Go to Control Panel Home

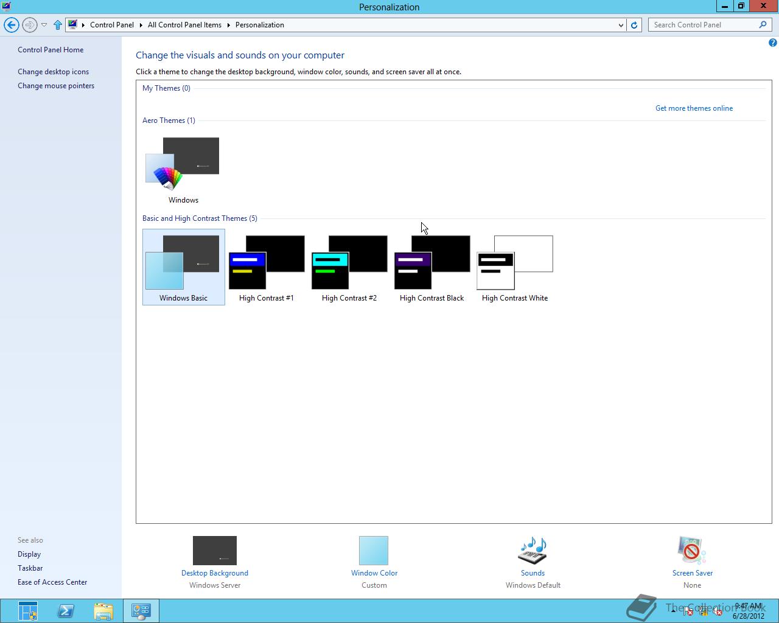pos(51,50)
